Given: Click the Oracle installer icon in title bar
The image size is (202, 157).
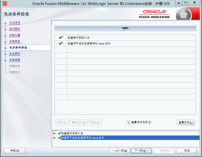Looking at the screenshot, I should [x=5, y=4].
